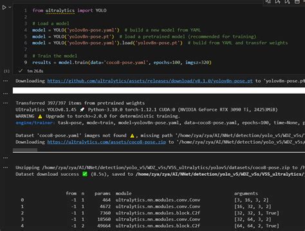
Task: Click the white model download progress bar
Action: (159, 90)
